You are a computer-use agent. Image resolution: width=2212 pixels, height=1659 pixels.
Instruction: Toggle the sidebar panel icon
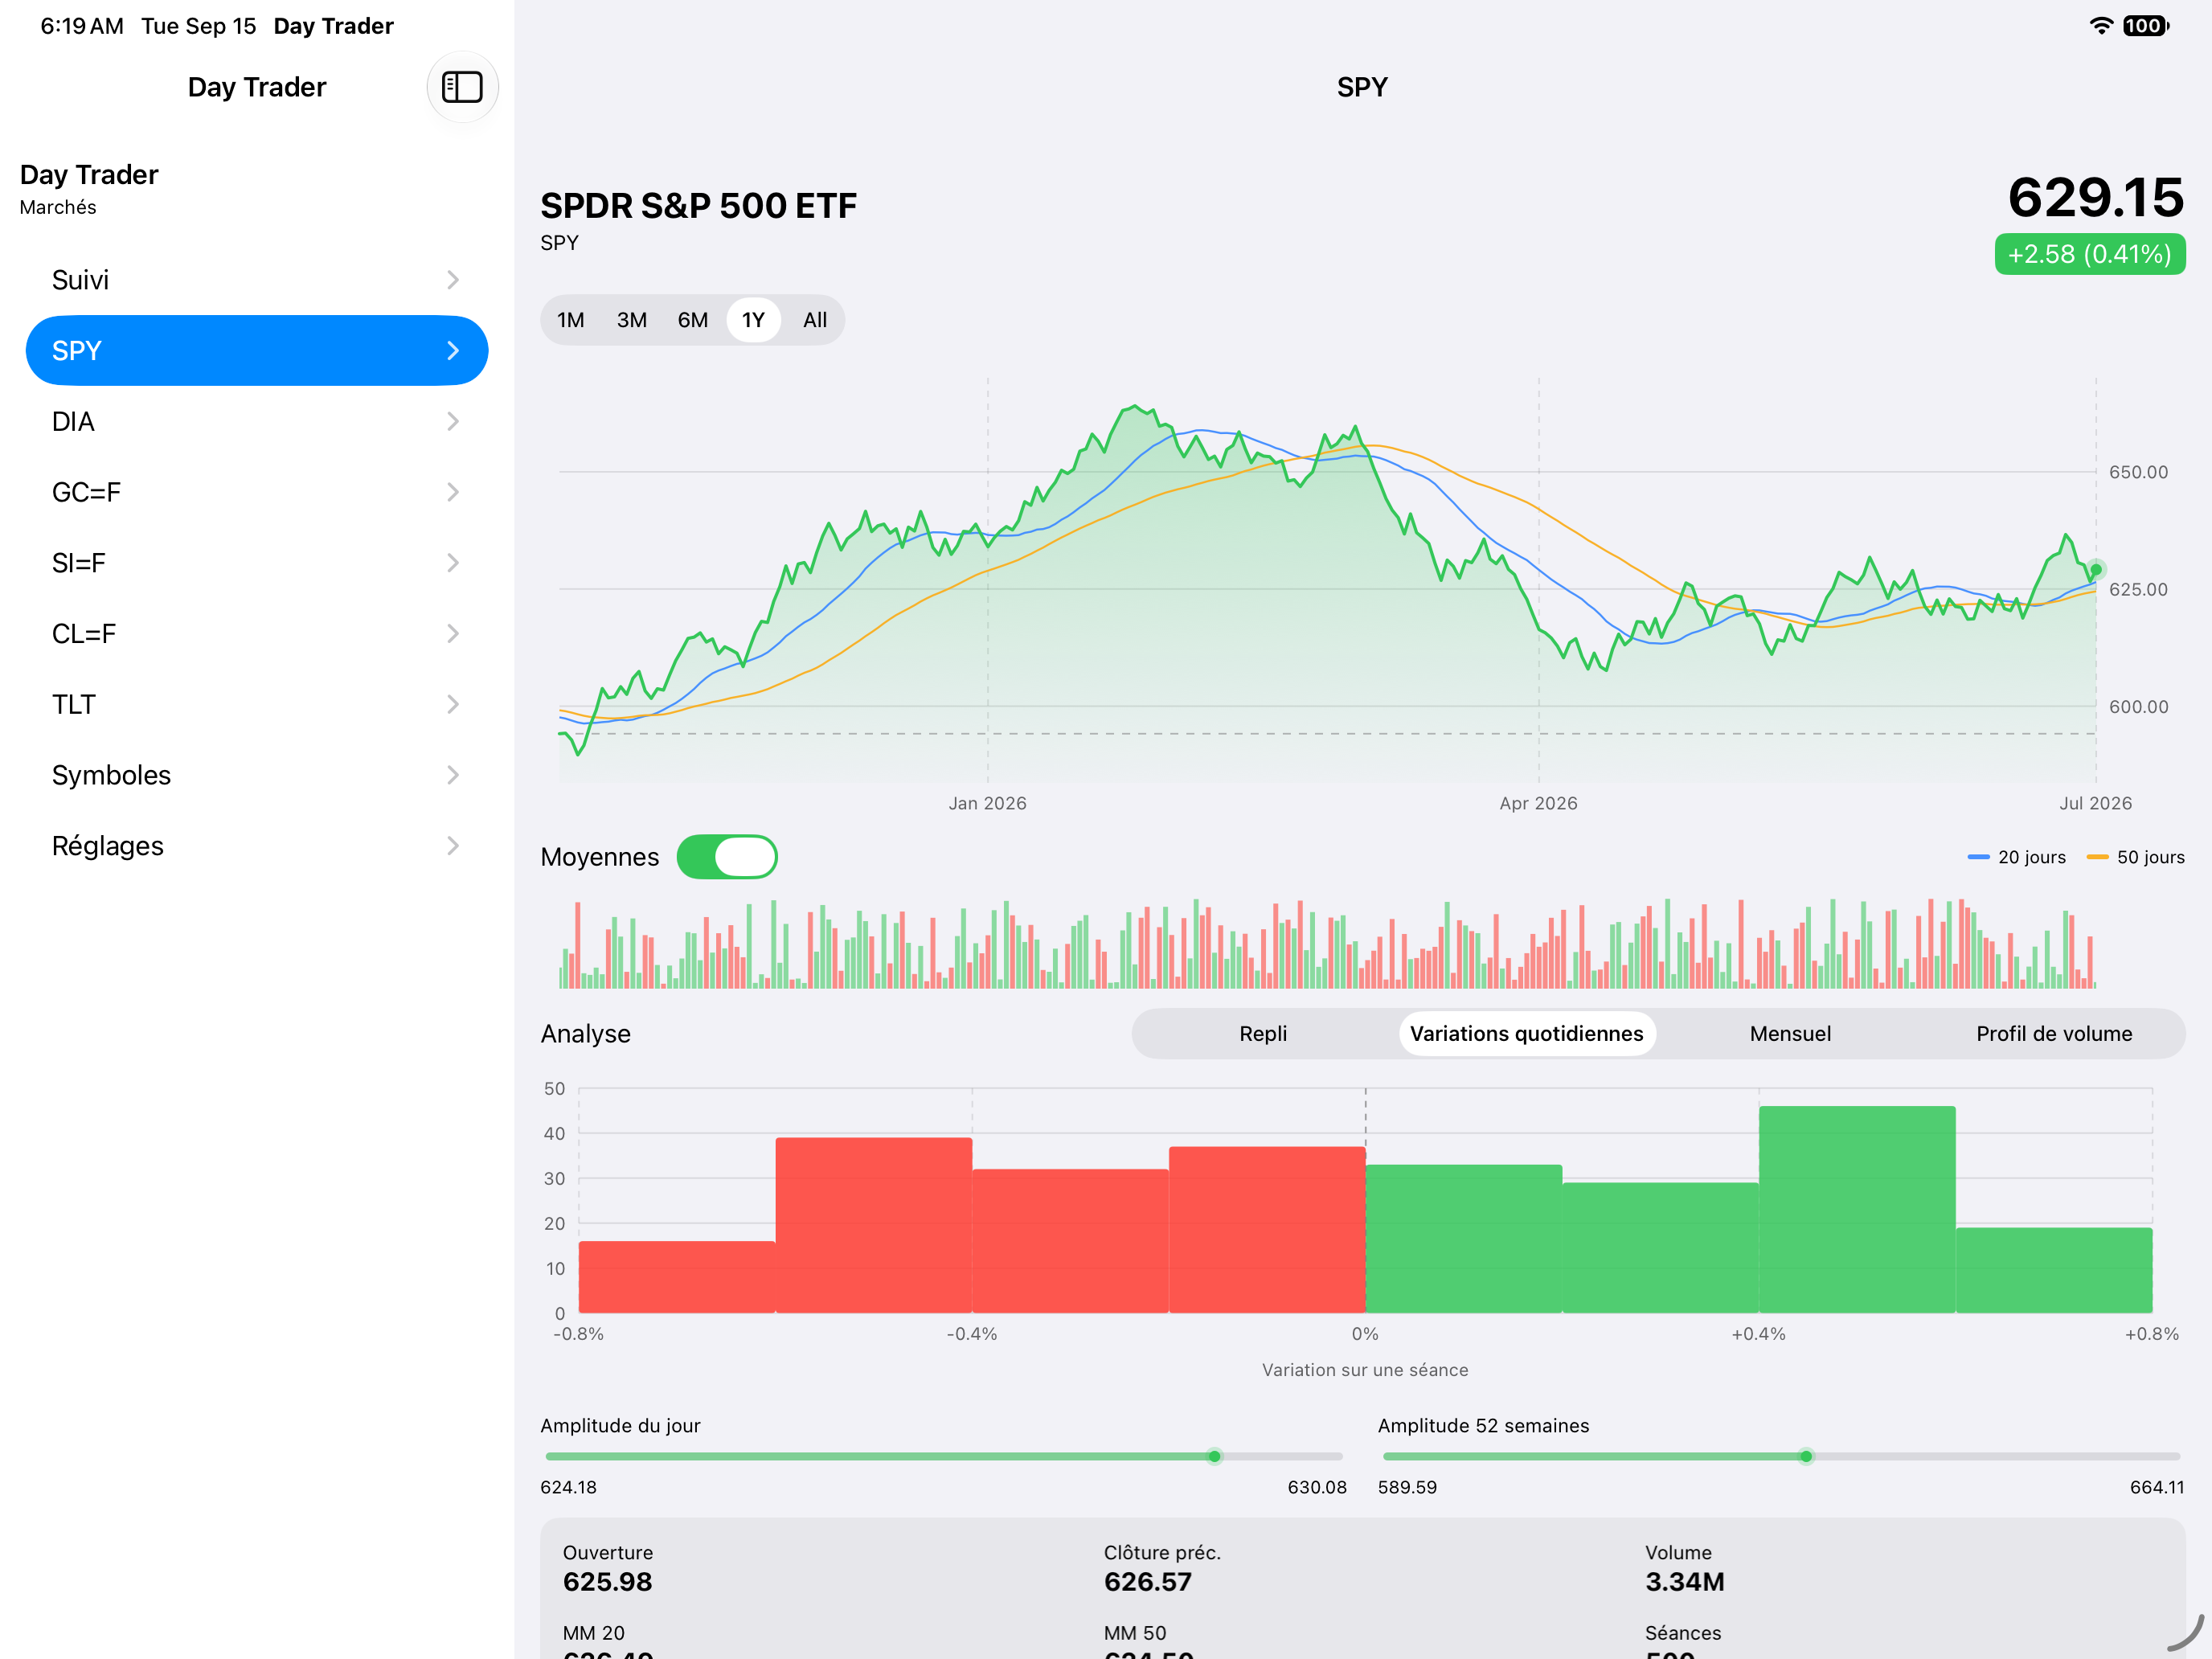pos(462,87)
